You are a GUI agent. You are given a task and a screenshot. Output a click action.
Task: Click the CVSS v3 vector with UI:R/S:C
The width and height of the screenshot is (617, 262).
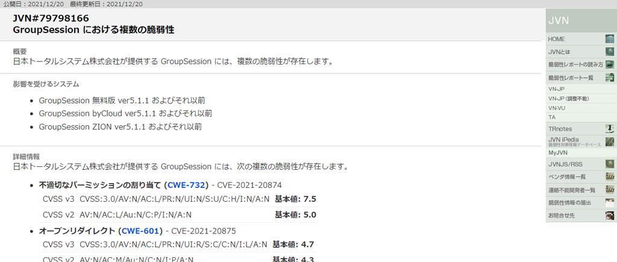(x=174, y=245)
